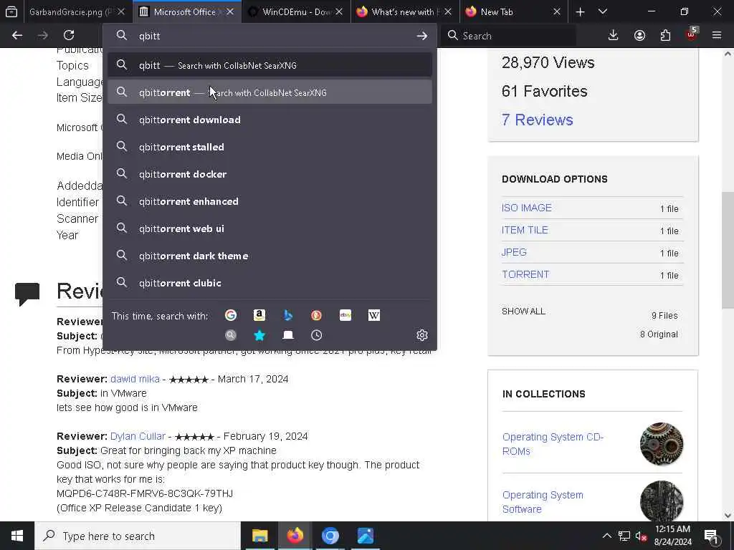Search this time with Google

click(x=230, y=315)
